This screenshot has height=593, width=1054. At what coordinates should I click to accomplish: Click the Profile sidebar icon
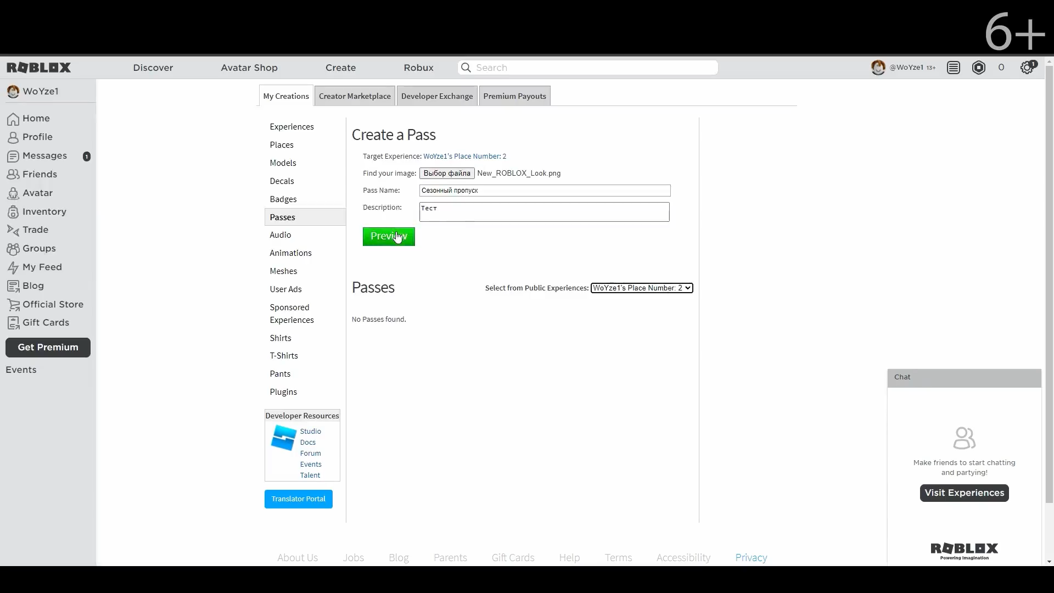point(13,137)
